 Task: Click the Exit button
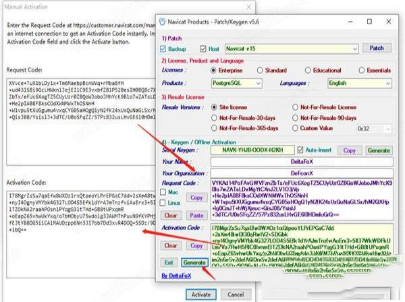(169, 262)
